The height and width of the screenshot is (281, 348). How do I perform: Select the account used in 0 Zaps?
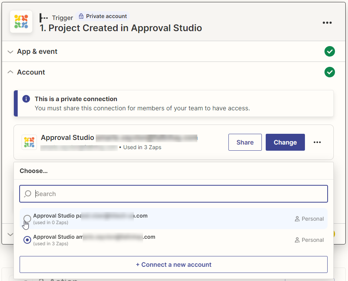27,219
